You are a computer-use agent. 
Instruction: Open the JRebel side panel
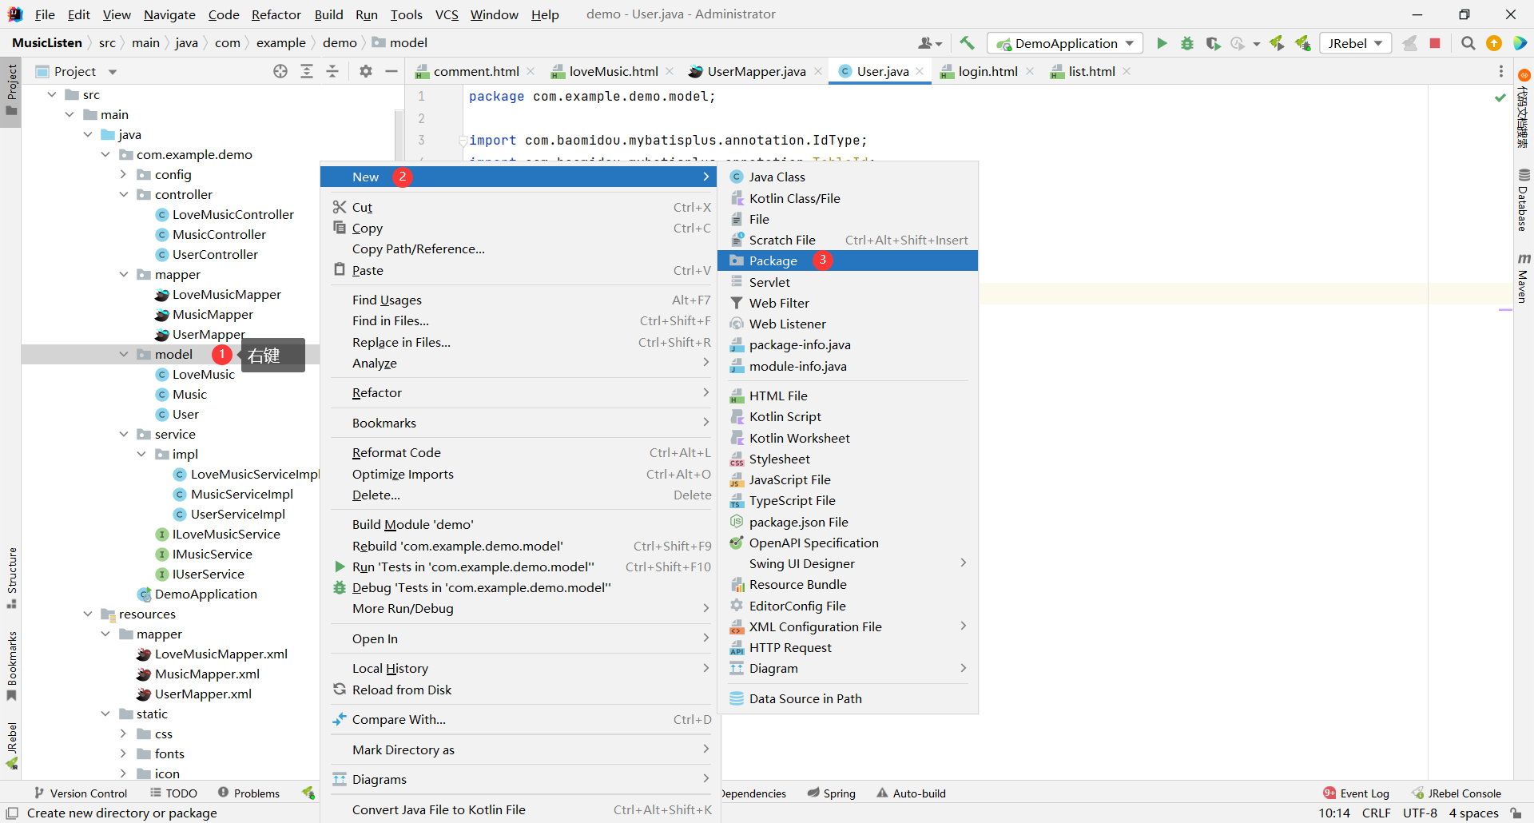point(11,745)
